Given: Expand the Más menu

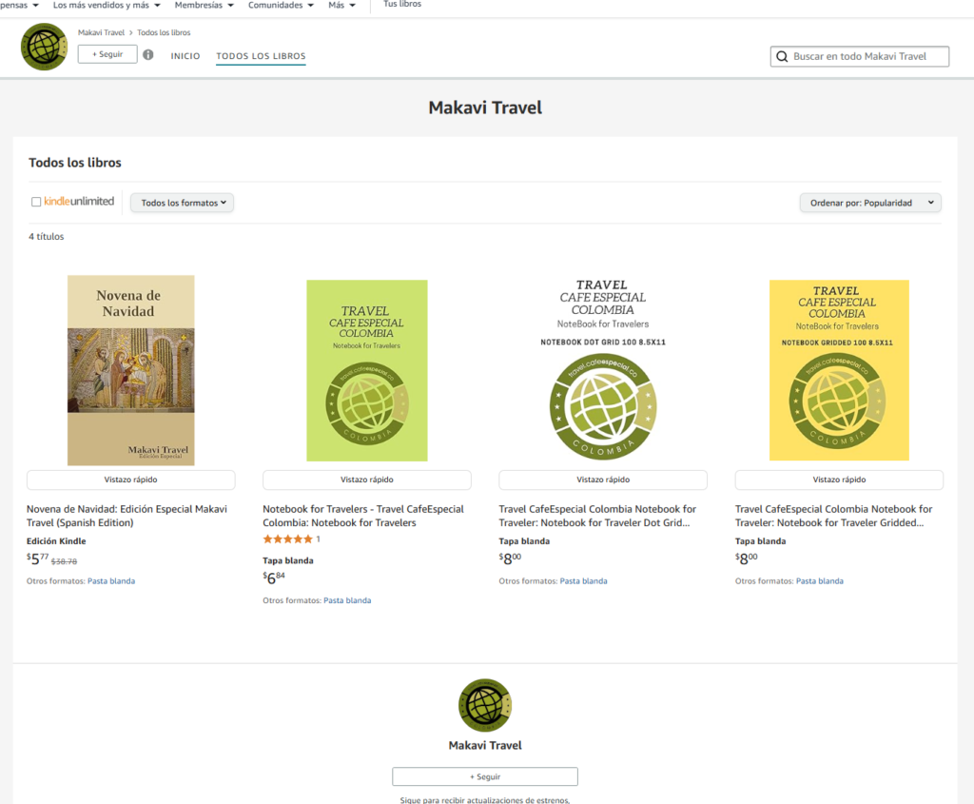Looking at the screenshot, I should click(341, 5).
